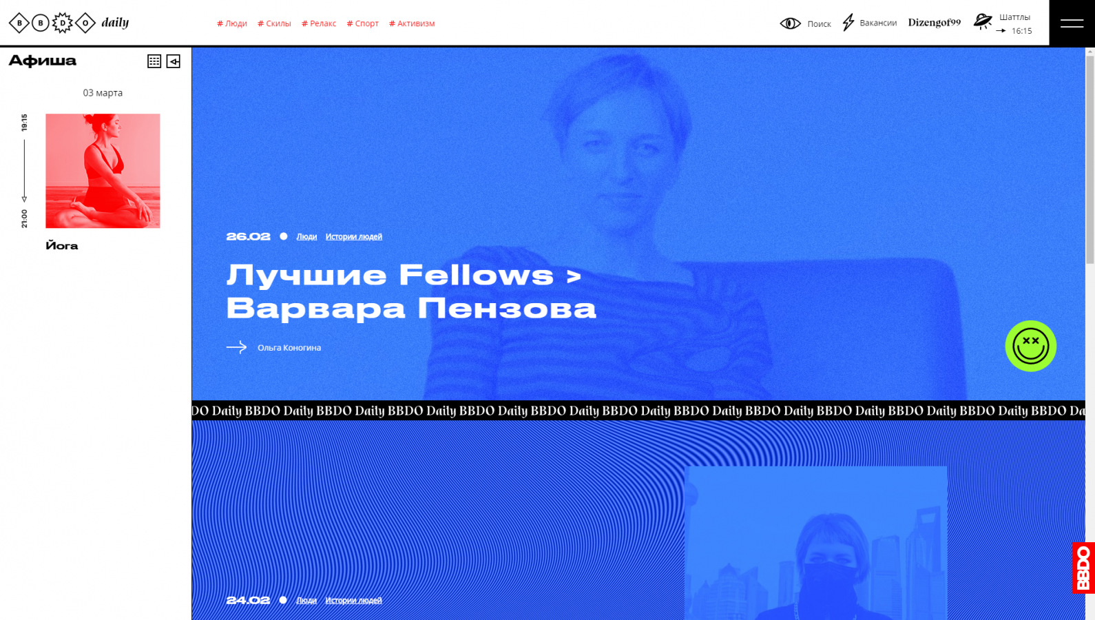Click Истории людей link under 26.02

(x=354, y=236)
